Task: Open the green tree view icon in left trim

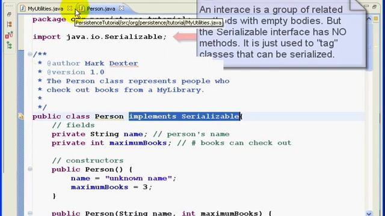Action: (x=10, y=46)
